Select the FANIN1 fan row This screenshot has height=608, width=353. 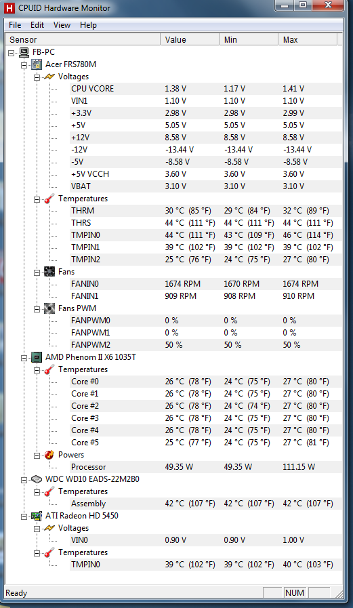coord(206,296)
